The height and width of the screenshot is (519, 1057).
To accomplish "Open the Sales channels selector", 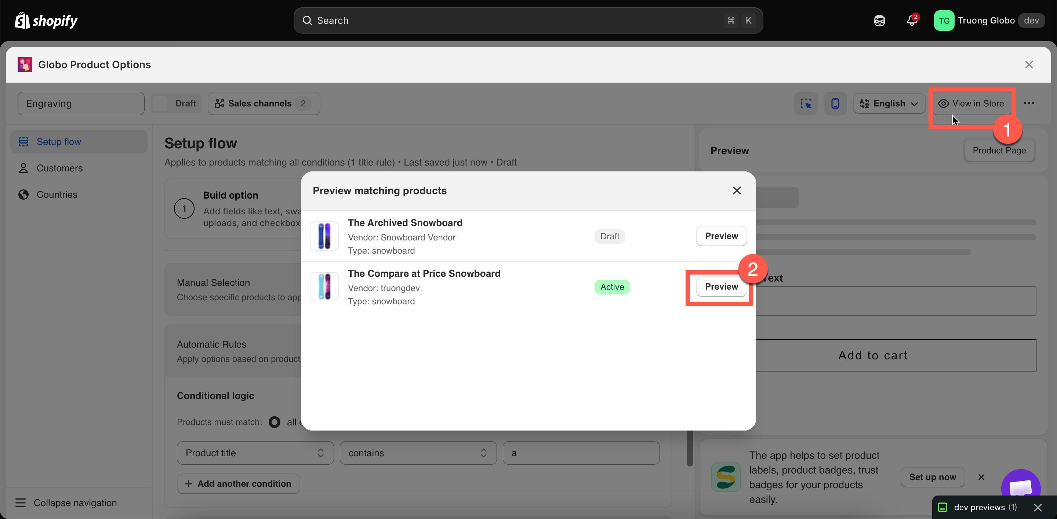I will pos(264,104).
